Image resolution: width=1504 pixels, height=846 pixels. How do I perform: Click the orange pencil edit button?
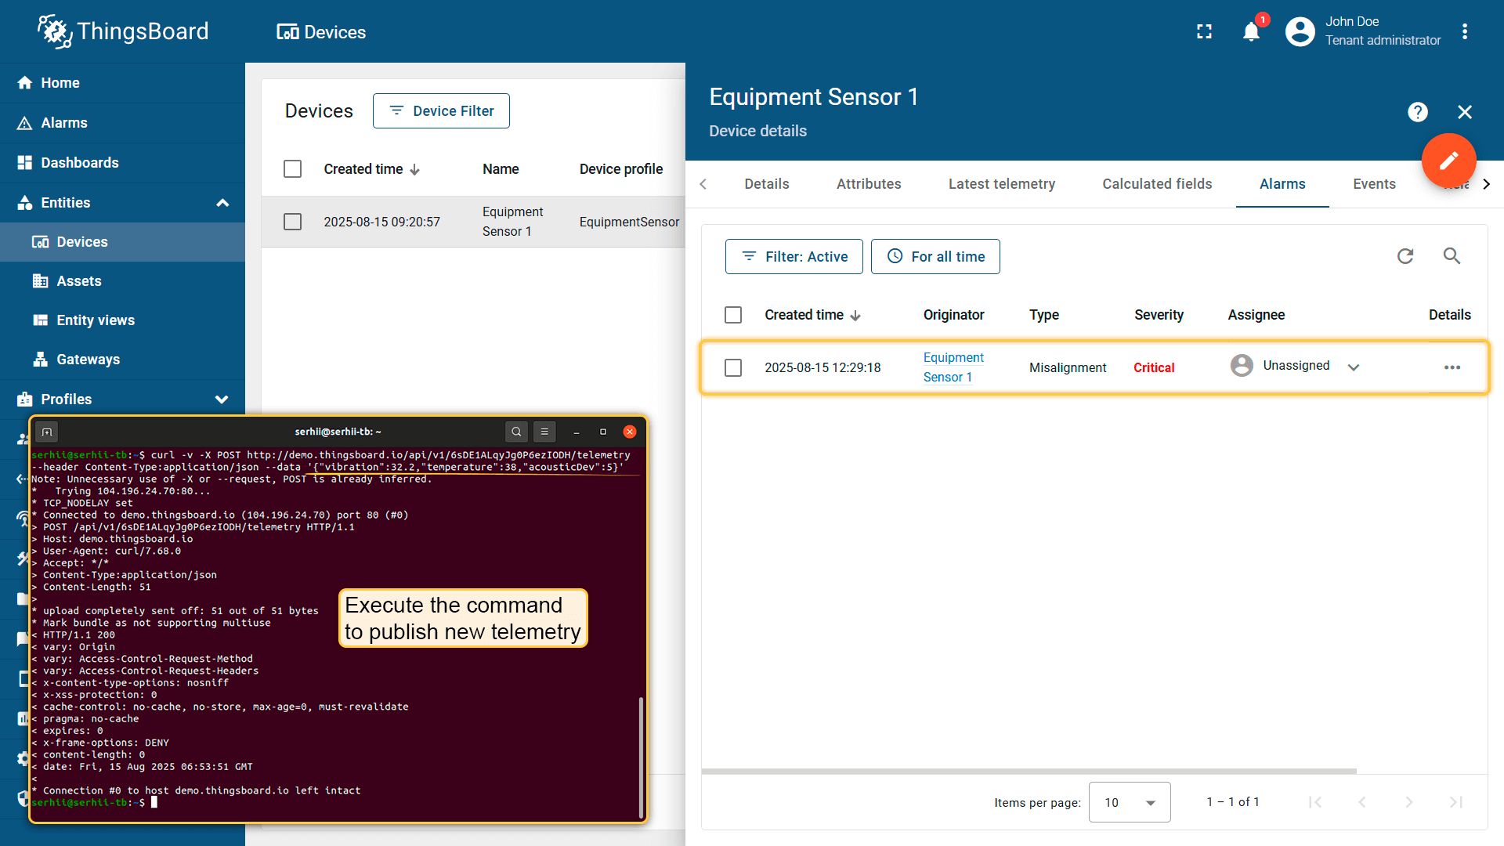(x=1449, y=161)
